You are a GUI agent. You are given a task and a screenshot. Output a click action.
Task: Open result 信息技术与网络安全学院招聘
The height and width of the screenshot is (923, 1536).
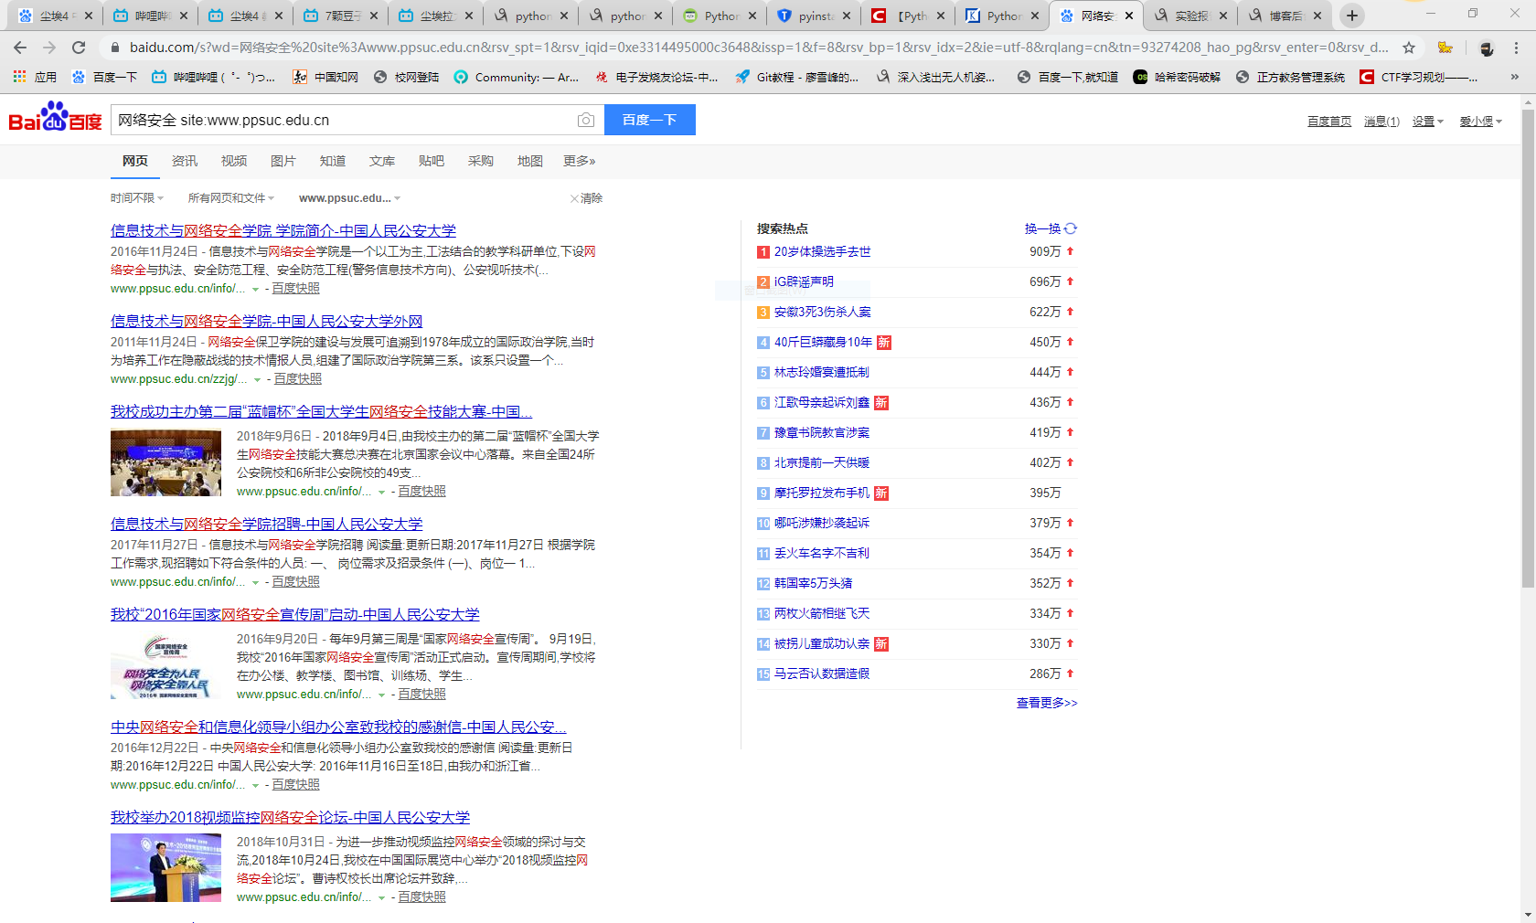[267, 525]
